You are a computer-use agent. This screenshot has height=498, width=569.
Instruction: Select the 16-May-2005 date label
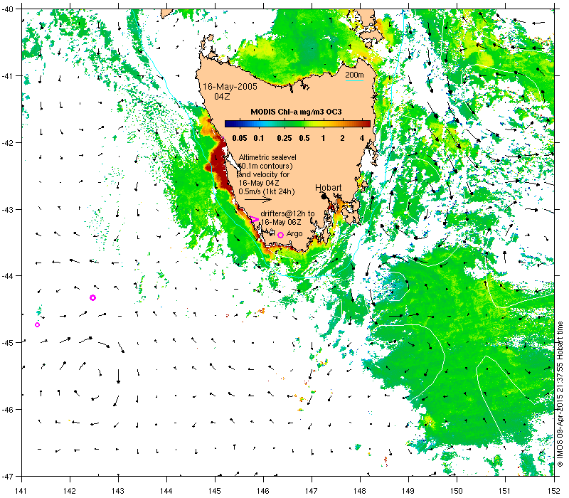[x=230, y=86]
